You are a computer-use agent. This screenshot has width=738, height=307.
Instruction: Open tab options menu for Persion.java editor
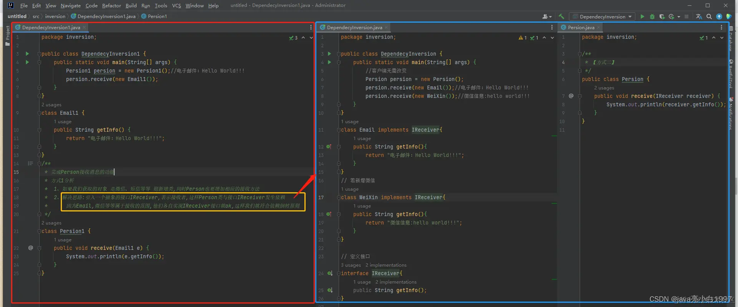721,27
